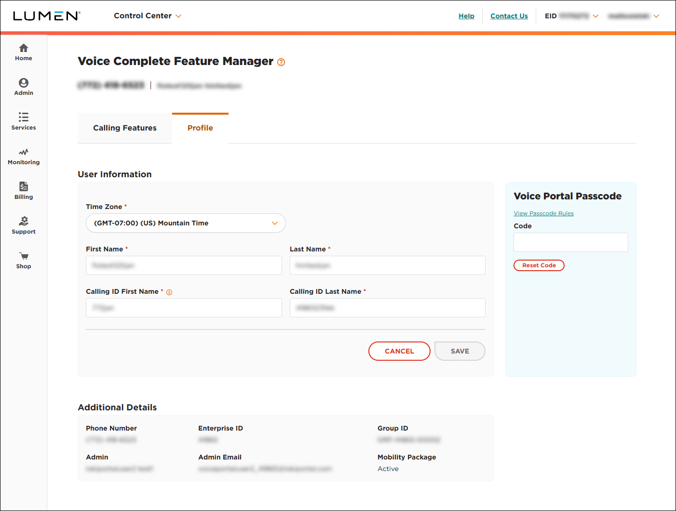Open the account dropdown at top right
The width and height of the screenshot is (676, 511).
[x=656, y=15]
